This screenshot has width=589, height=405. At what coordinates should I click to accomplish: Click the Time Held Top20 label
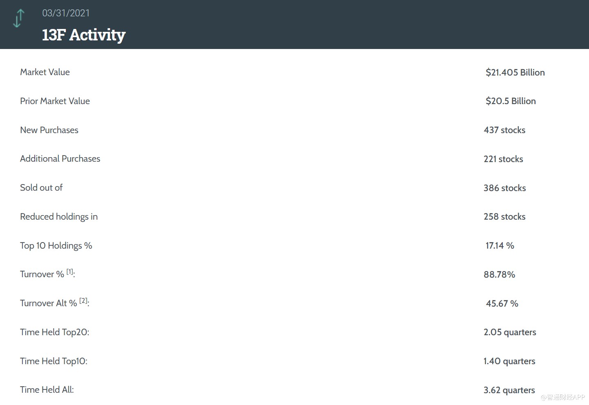(55, 332)
